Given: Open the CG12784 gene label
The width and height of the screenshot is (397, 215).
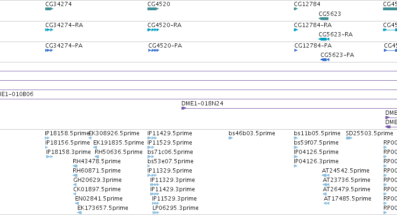Looking at the screenshot, I should pyautogui.click(x=307, y=4).
